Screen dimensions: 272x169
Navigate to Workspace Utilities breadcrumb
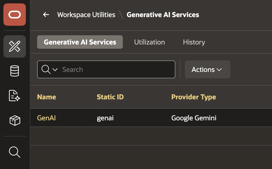(x=86, y=15)
